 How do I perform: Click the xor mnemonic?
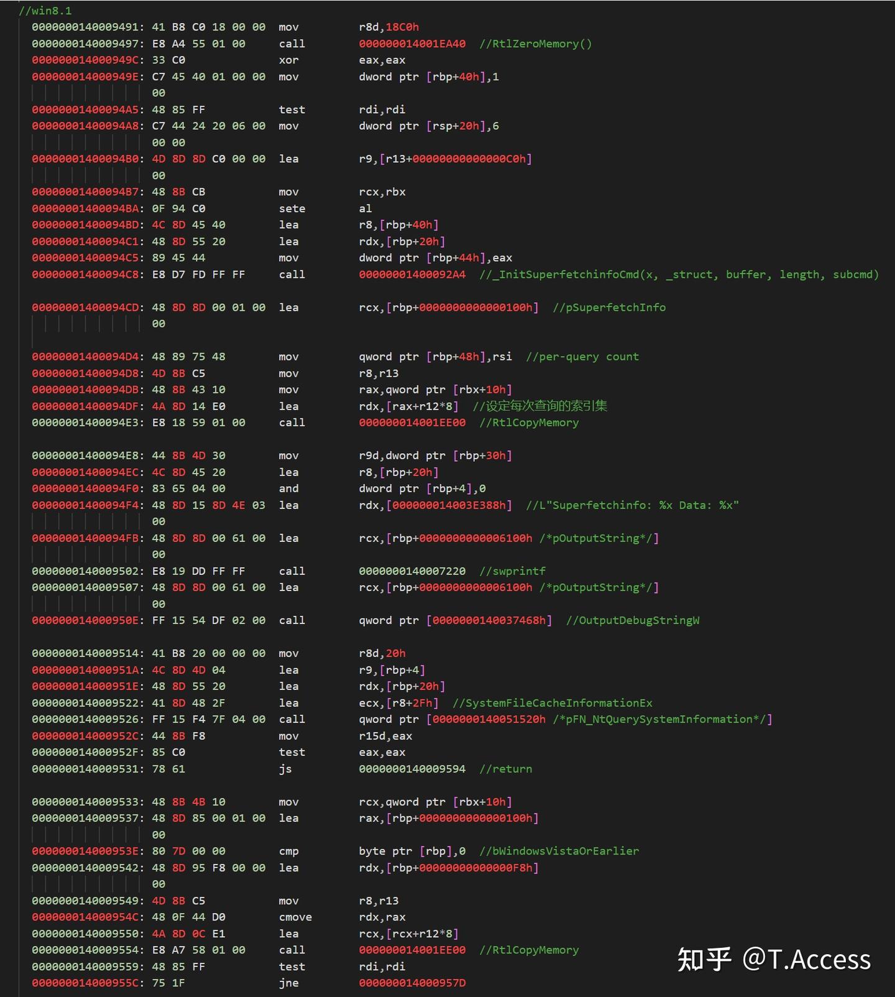point(288,60)
